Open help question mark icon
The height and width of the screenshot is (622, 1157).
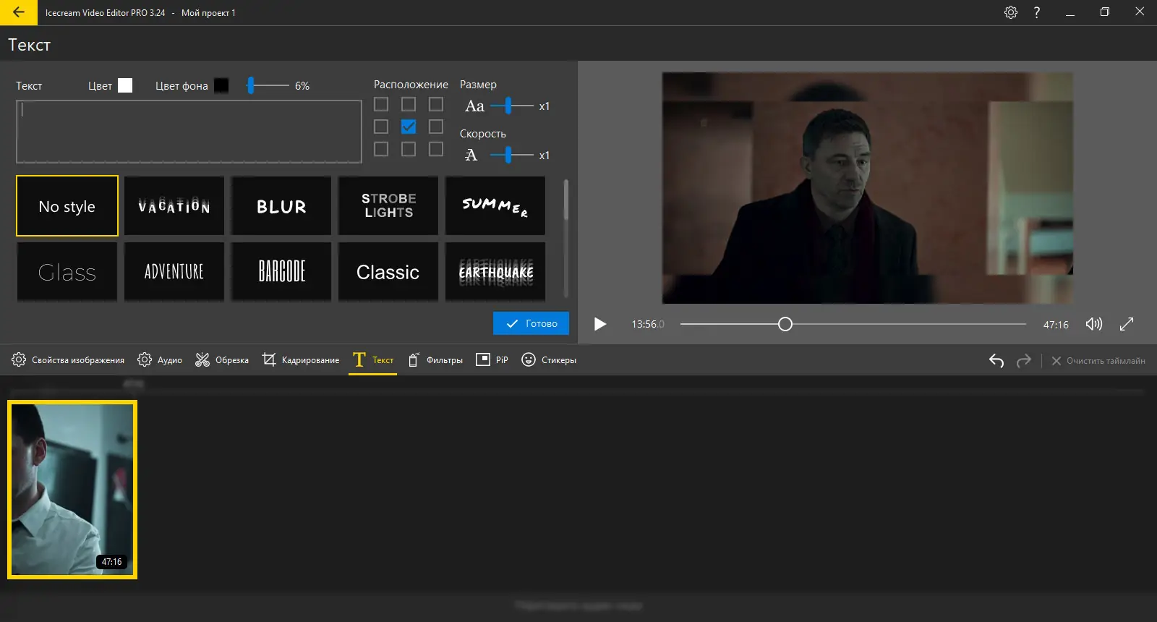(1037, 12)
